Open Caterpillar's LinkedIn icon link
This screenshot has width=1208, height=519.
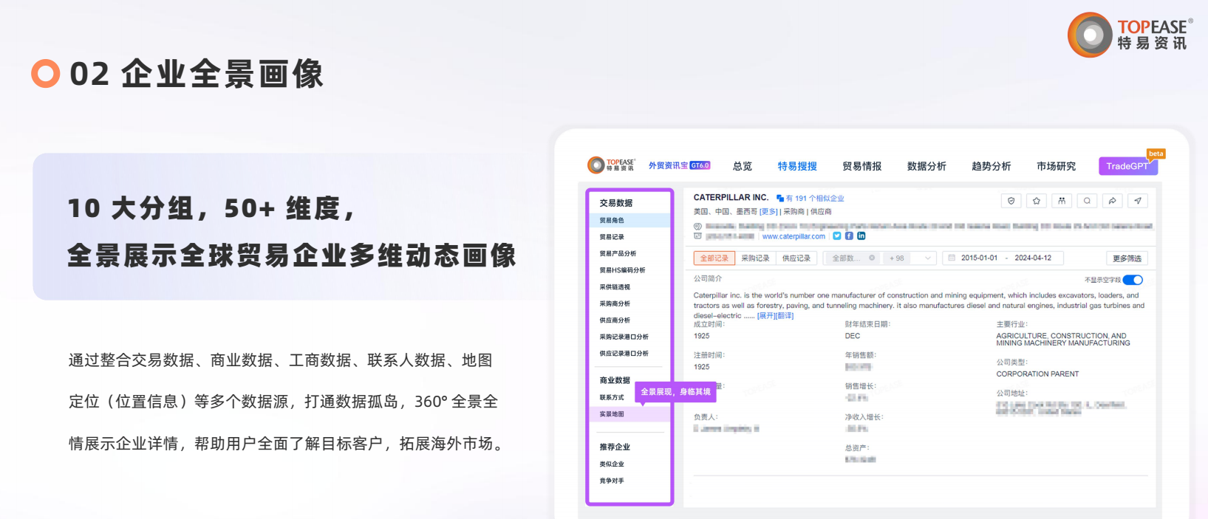pyautogui.click(x=861, y=236)
